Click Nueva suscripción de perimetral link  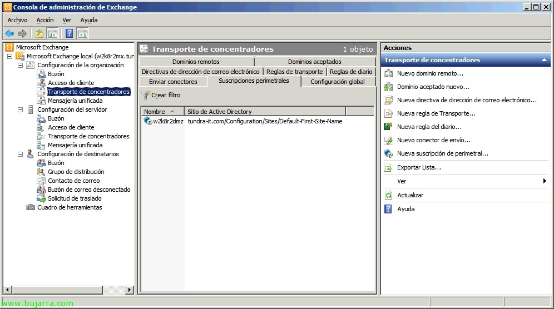pyautogui.click(x=442, y=153)
